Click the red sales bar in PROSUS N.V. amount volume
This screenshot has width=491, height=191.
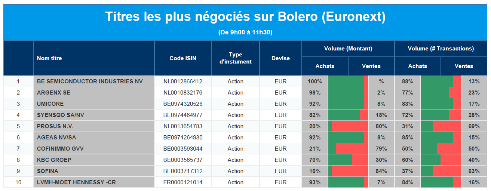pyautogui.click(x=350, y=126)
